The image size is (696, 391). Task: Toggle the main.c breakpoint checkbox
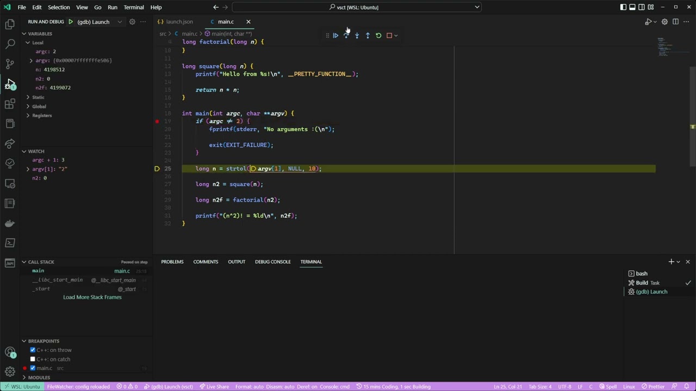(x=33, y=368)
